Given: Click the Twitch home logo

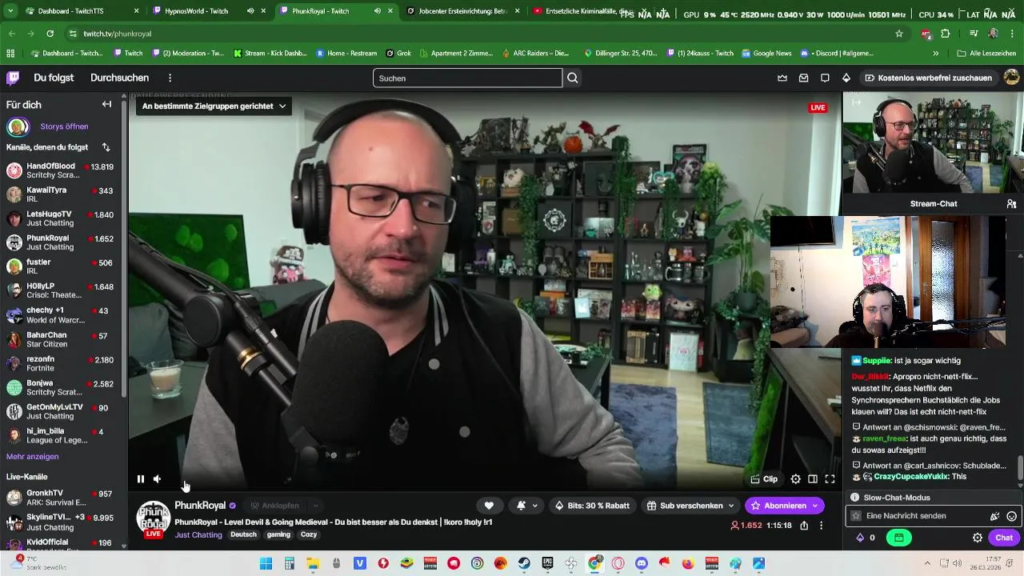Looking at the screenshot, I should pyautogui.click(x=13, y=78).
